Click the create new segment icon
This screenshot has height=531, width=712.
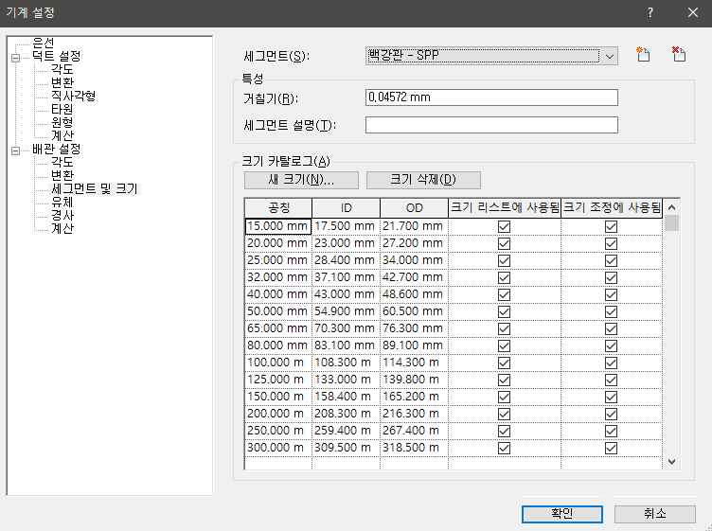[643, 55]
